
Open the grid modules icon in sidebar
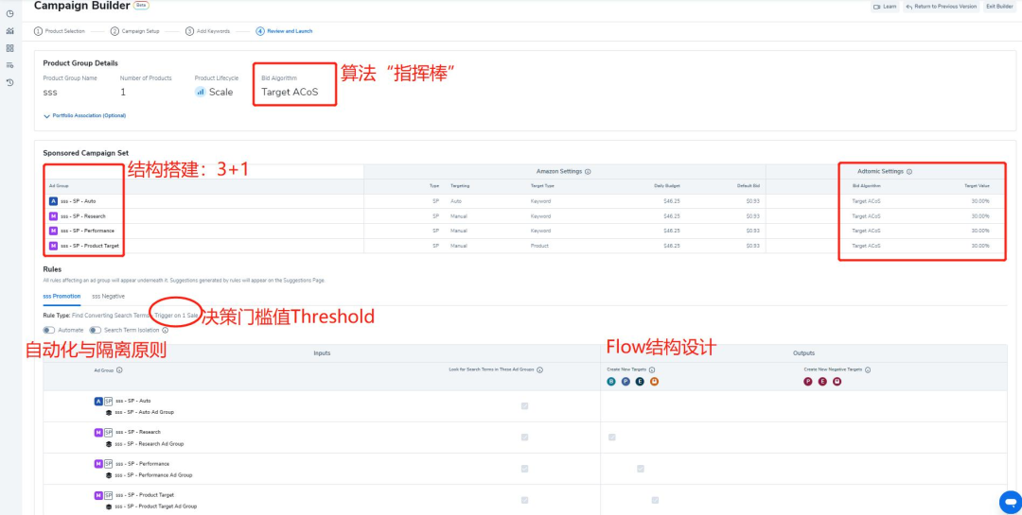coord(9,48)
